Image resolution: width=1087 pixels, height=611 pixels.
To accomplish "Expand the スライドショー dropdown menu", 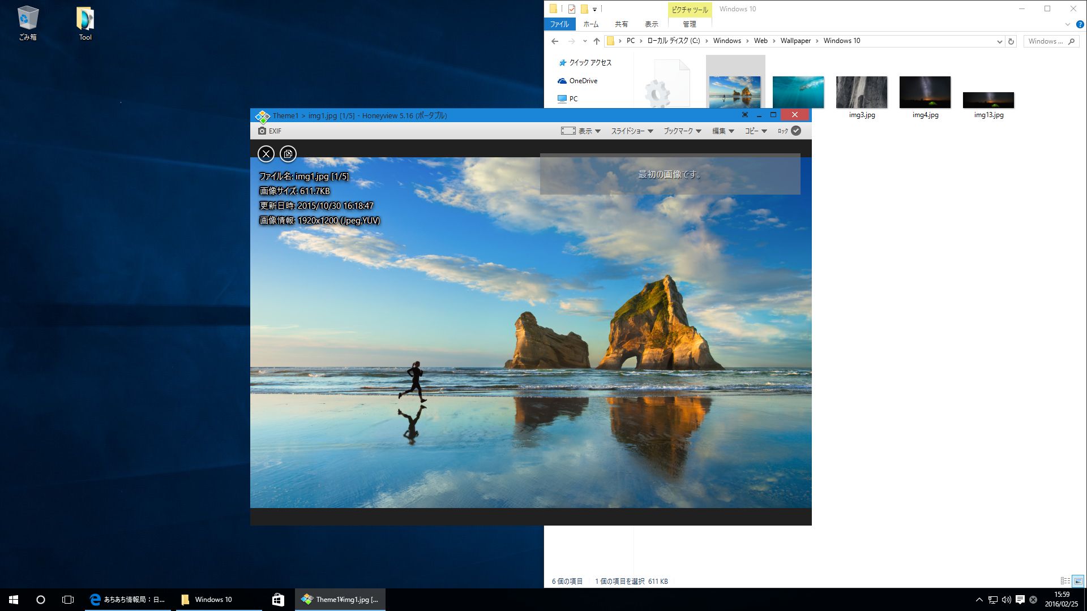I will (x=632, y=131).
